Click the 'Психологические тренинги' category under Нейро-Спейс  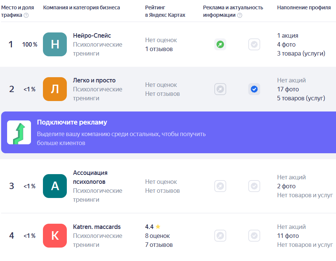point(98,49)
